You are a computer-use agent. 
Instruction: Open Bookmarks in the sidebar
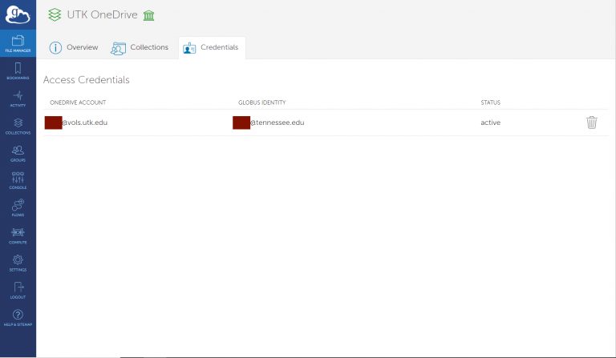[x=18, y=71]
